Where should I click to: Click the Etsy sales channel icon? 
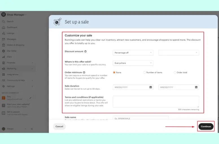[3, 98]
